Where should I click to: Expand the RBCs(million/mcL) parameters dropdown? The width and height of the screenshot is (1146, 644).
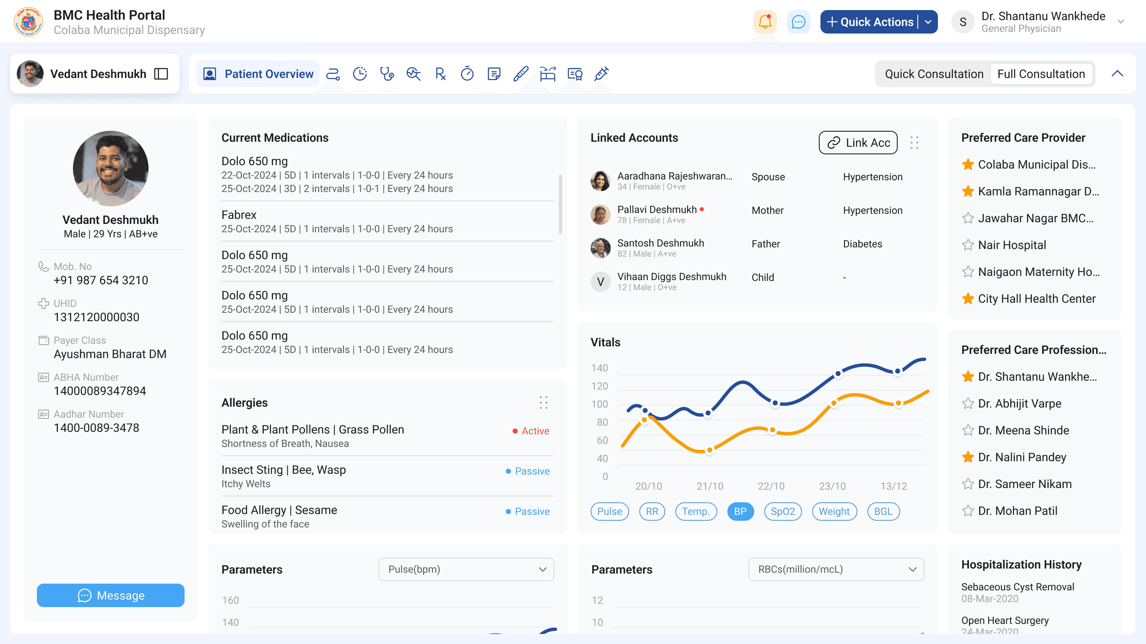tap(836, 569)
